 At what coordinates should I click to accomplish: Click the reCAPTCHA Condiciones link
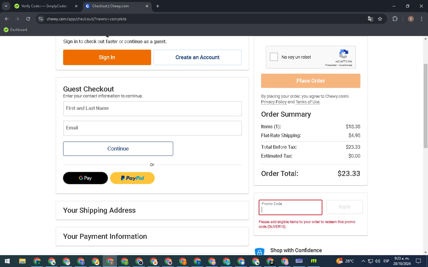pos(346,65)
